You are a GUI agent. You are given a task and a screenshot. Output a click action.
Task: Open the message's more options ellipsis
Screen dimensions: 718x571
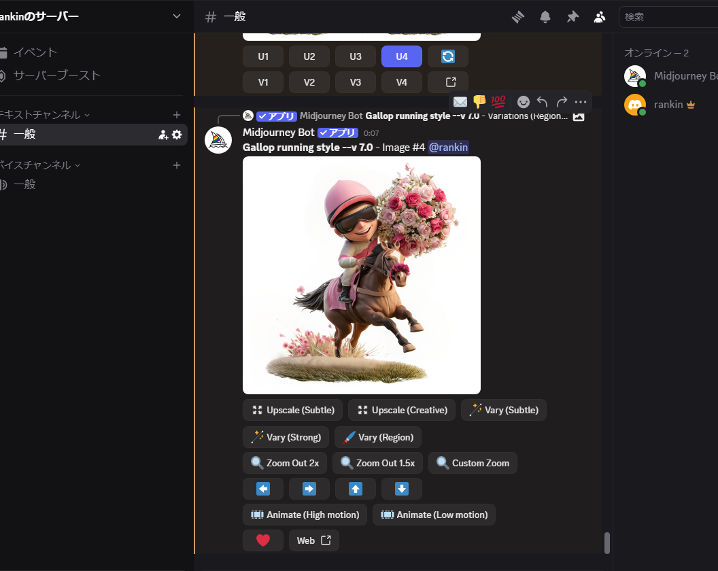click(580, 102)
